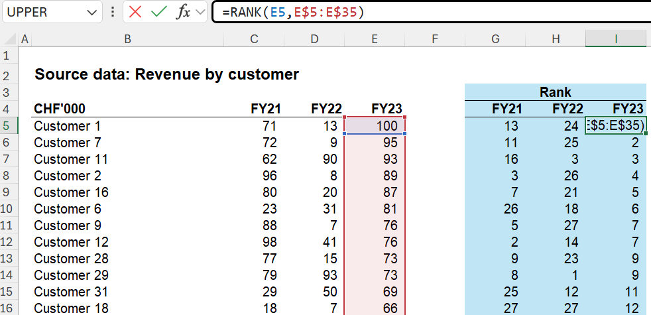Click the FY22 rank 1 in row 14
651x315 pixels.
[x=575, y=275]
